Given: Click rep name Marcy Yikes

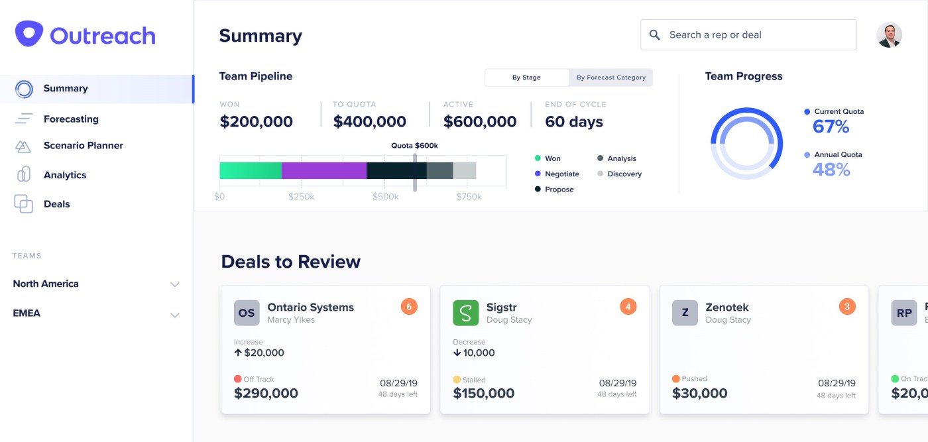Looking at the screenshot, I should [291, 320].
